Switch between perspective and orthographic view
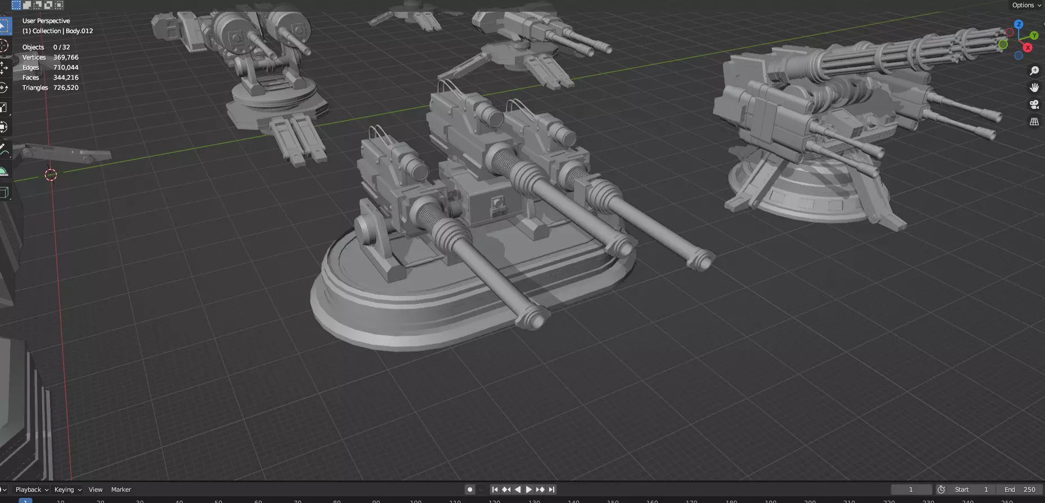The height and width of the screenshot is (503, 1045). pyautogui.click(x=1034, y=121)
